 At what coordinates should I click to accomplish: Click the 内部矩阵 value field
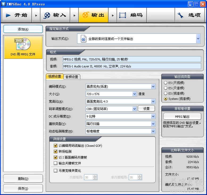coord(88,177)
